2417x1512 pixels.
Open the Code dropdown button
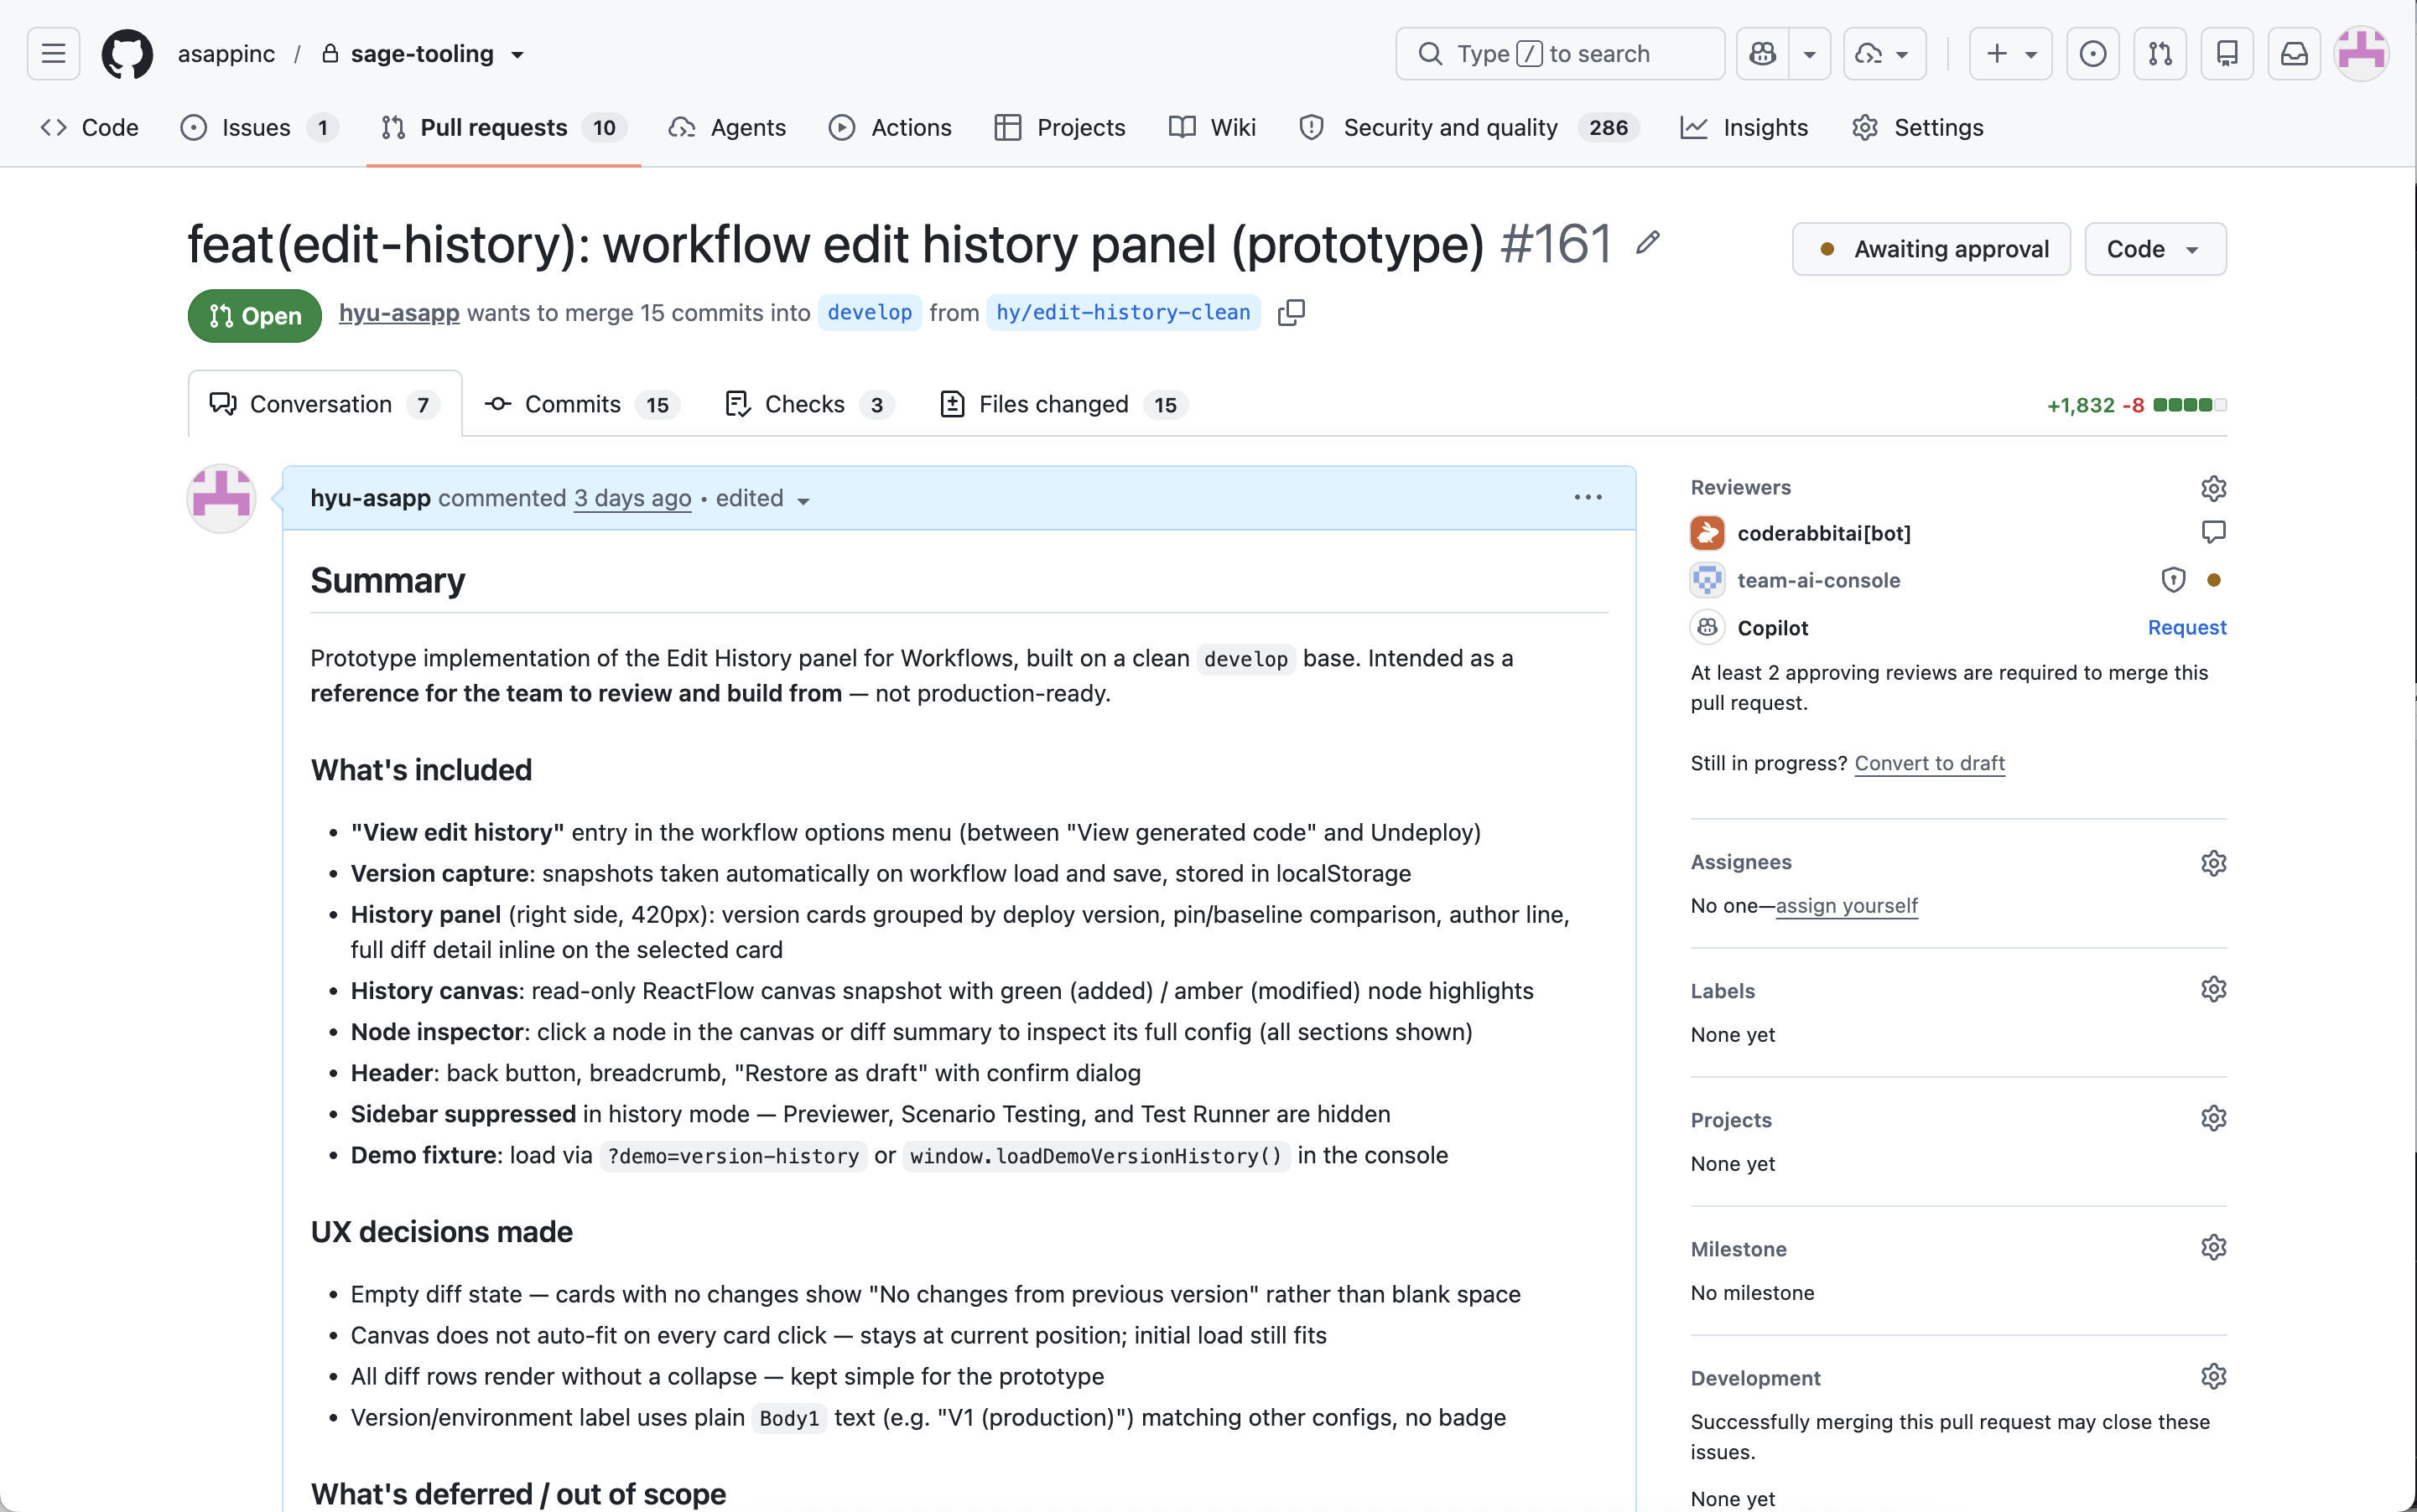2155,249
